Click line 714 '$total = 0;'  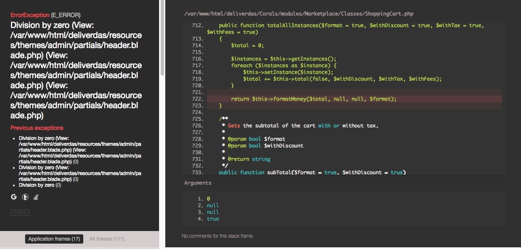pos(247,46)
